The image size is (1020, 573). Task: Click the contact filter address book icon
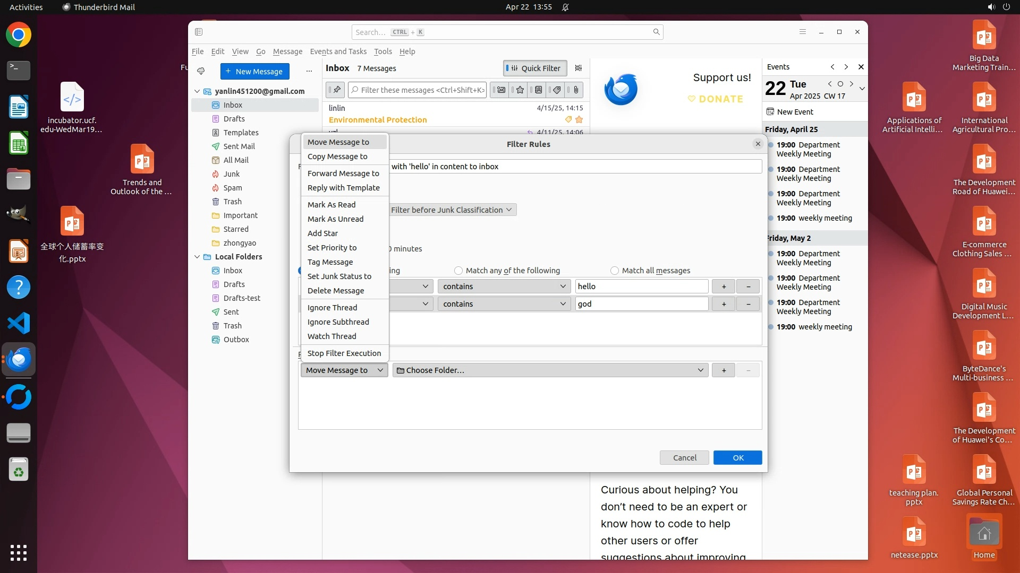tap(538, 90)
